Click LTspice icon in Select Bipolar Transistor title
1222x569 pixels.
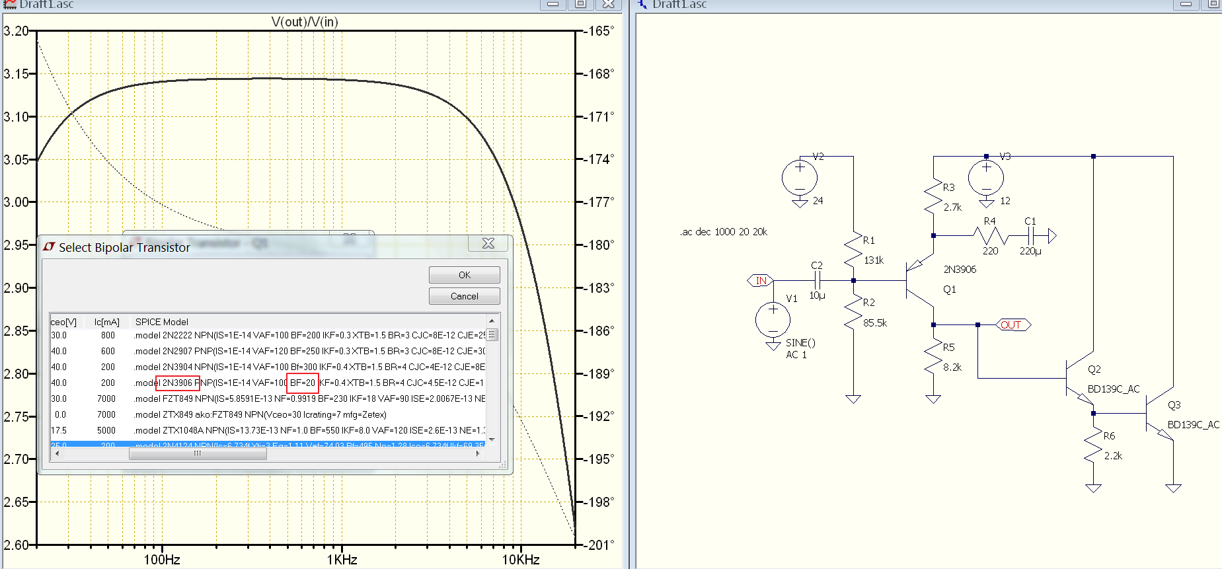[49, 247]
